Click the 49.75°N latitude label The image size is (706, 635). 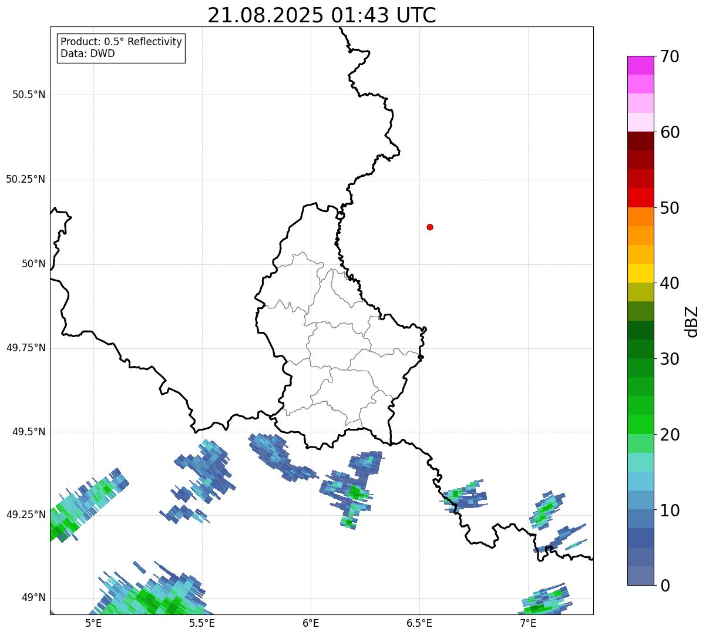point(26,348)
